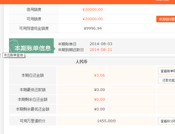Screen dimensions: 175x134
Task: Click the orange 申请临时额 button
Action: click(166, 19)
